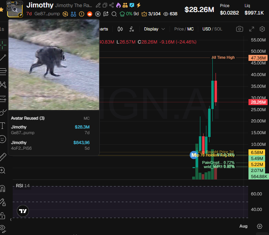Viewport: 269px width, 235px height.
Task: Expand the Display dropdown
Action: coord(154,29)
